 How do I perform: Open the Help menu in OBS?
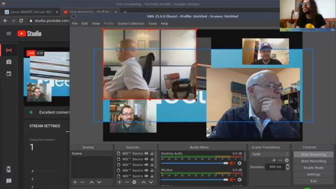pyautogui.click(x=164, y=24)
